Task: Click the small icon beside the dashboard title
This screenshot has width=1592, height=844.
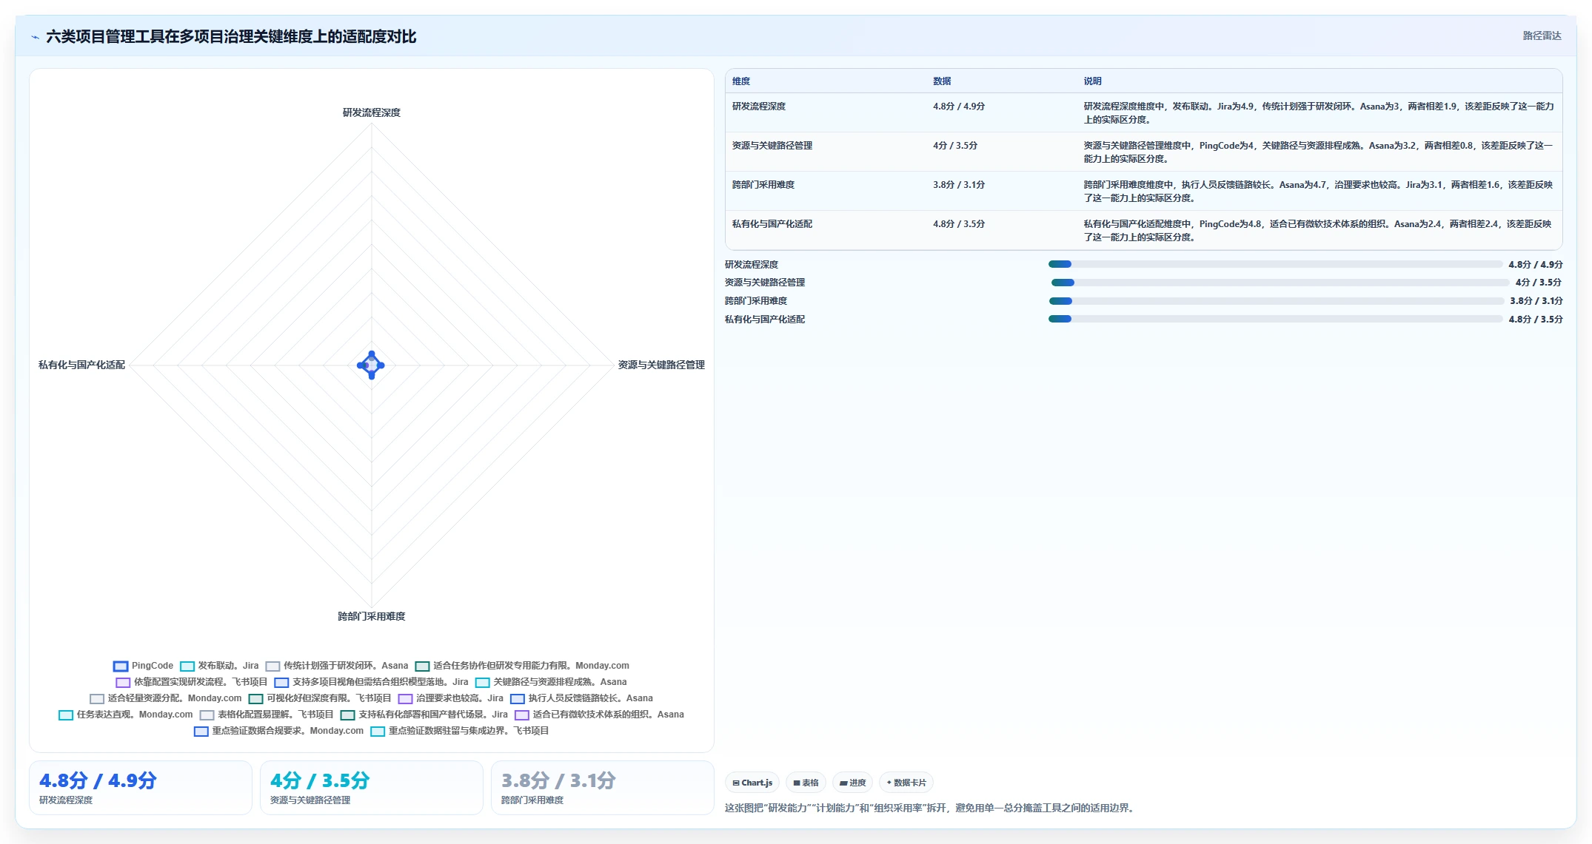Action: coord(35,37)
